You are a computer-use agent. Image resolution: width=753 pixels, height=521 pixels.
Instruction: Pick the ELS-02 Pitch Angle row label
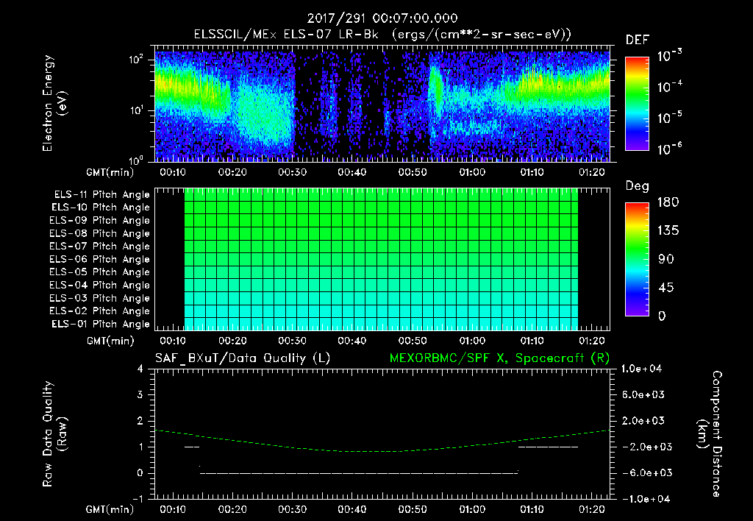(99, 311)
